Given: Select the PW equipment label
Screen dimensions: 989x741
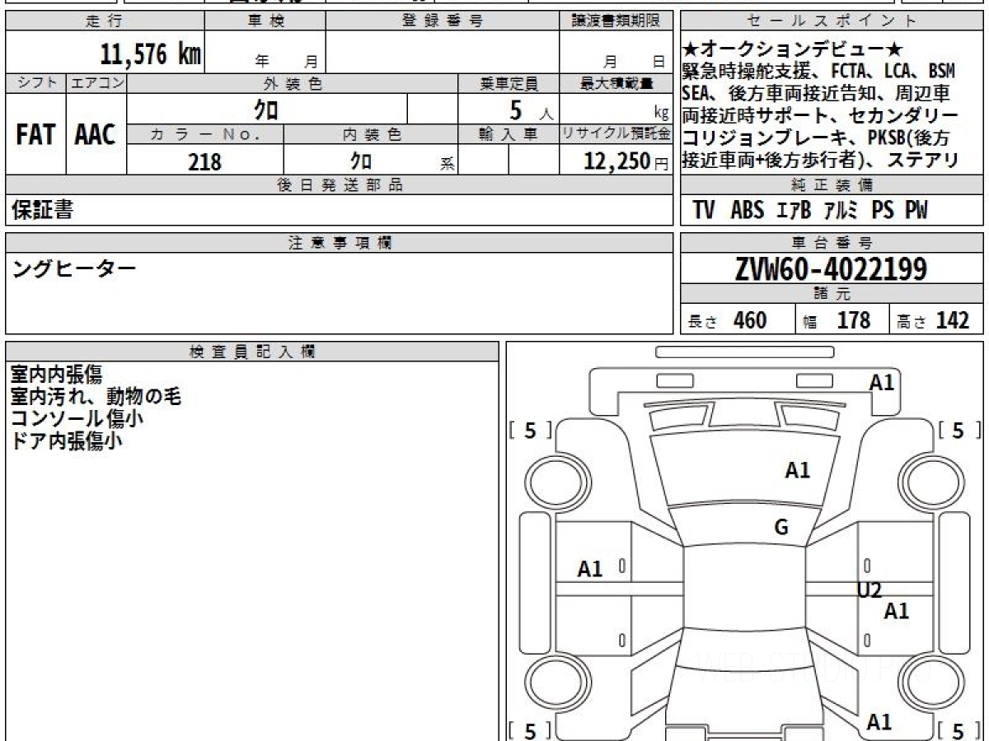Looking at the screenshot, I should tap(916, 211).
